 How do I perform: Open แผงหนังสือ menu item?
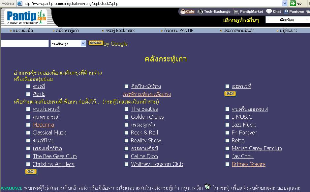(x=23, y=30)
